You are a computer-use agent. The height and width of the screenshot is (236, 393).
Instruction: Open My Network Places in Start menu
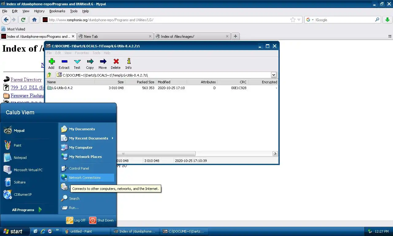(87, 157)
